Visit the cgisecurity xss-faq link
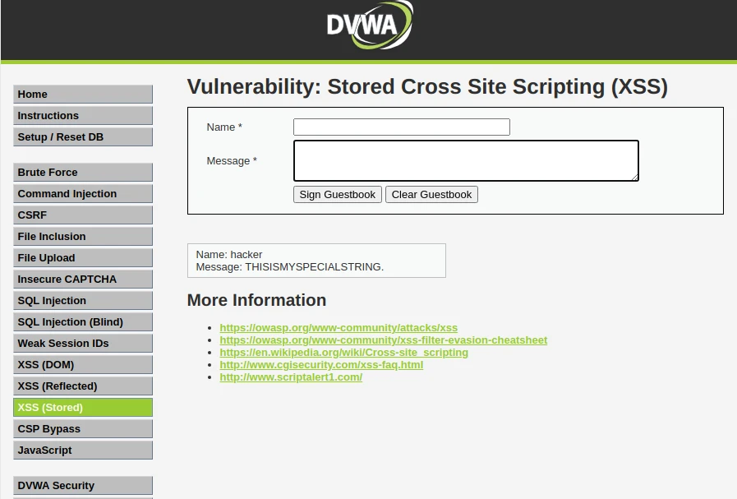 point(321,365)
